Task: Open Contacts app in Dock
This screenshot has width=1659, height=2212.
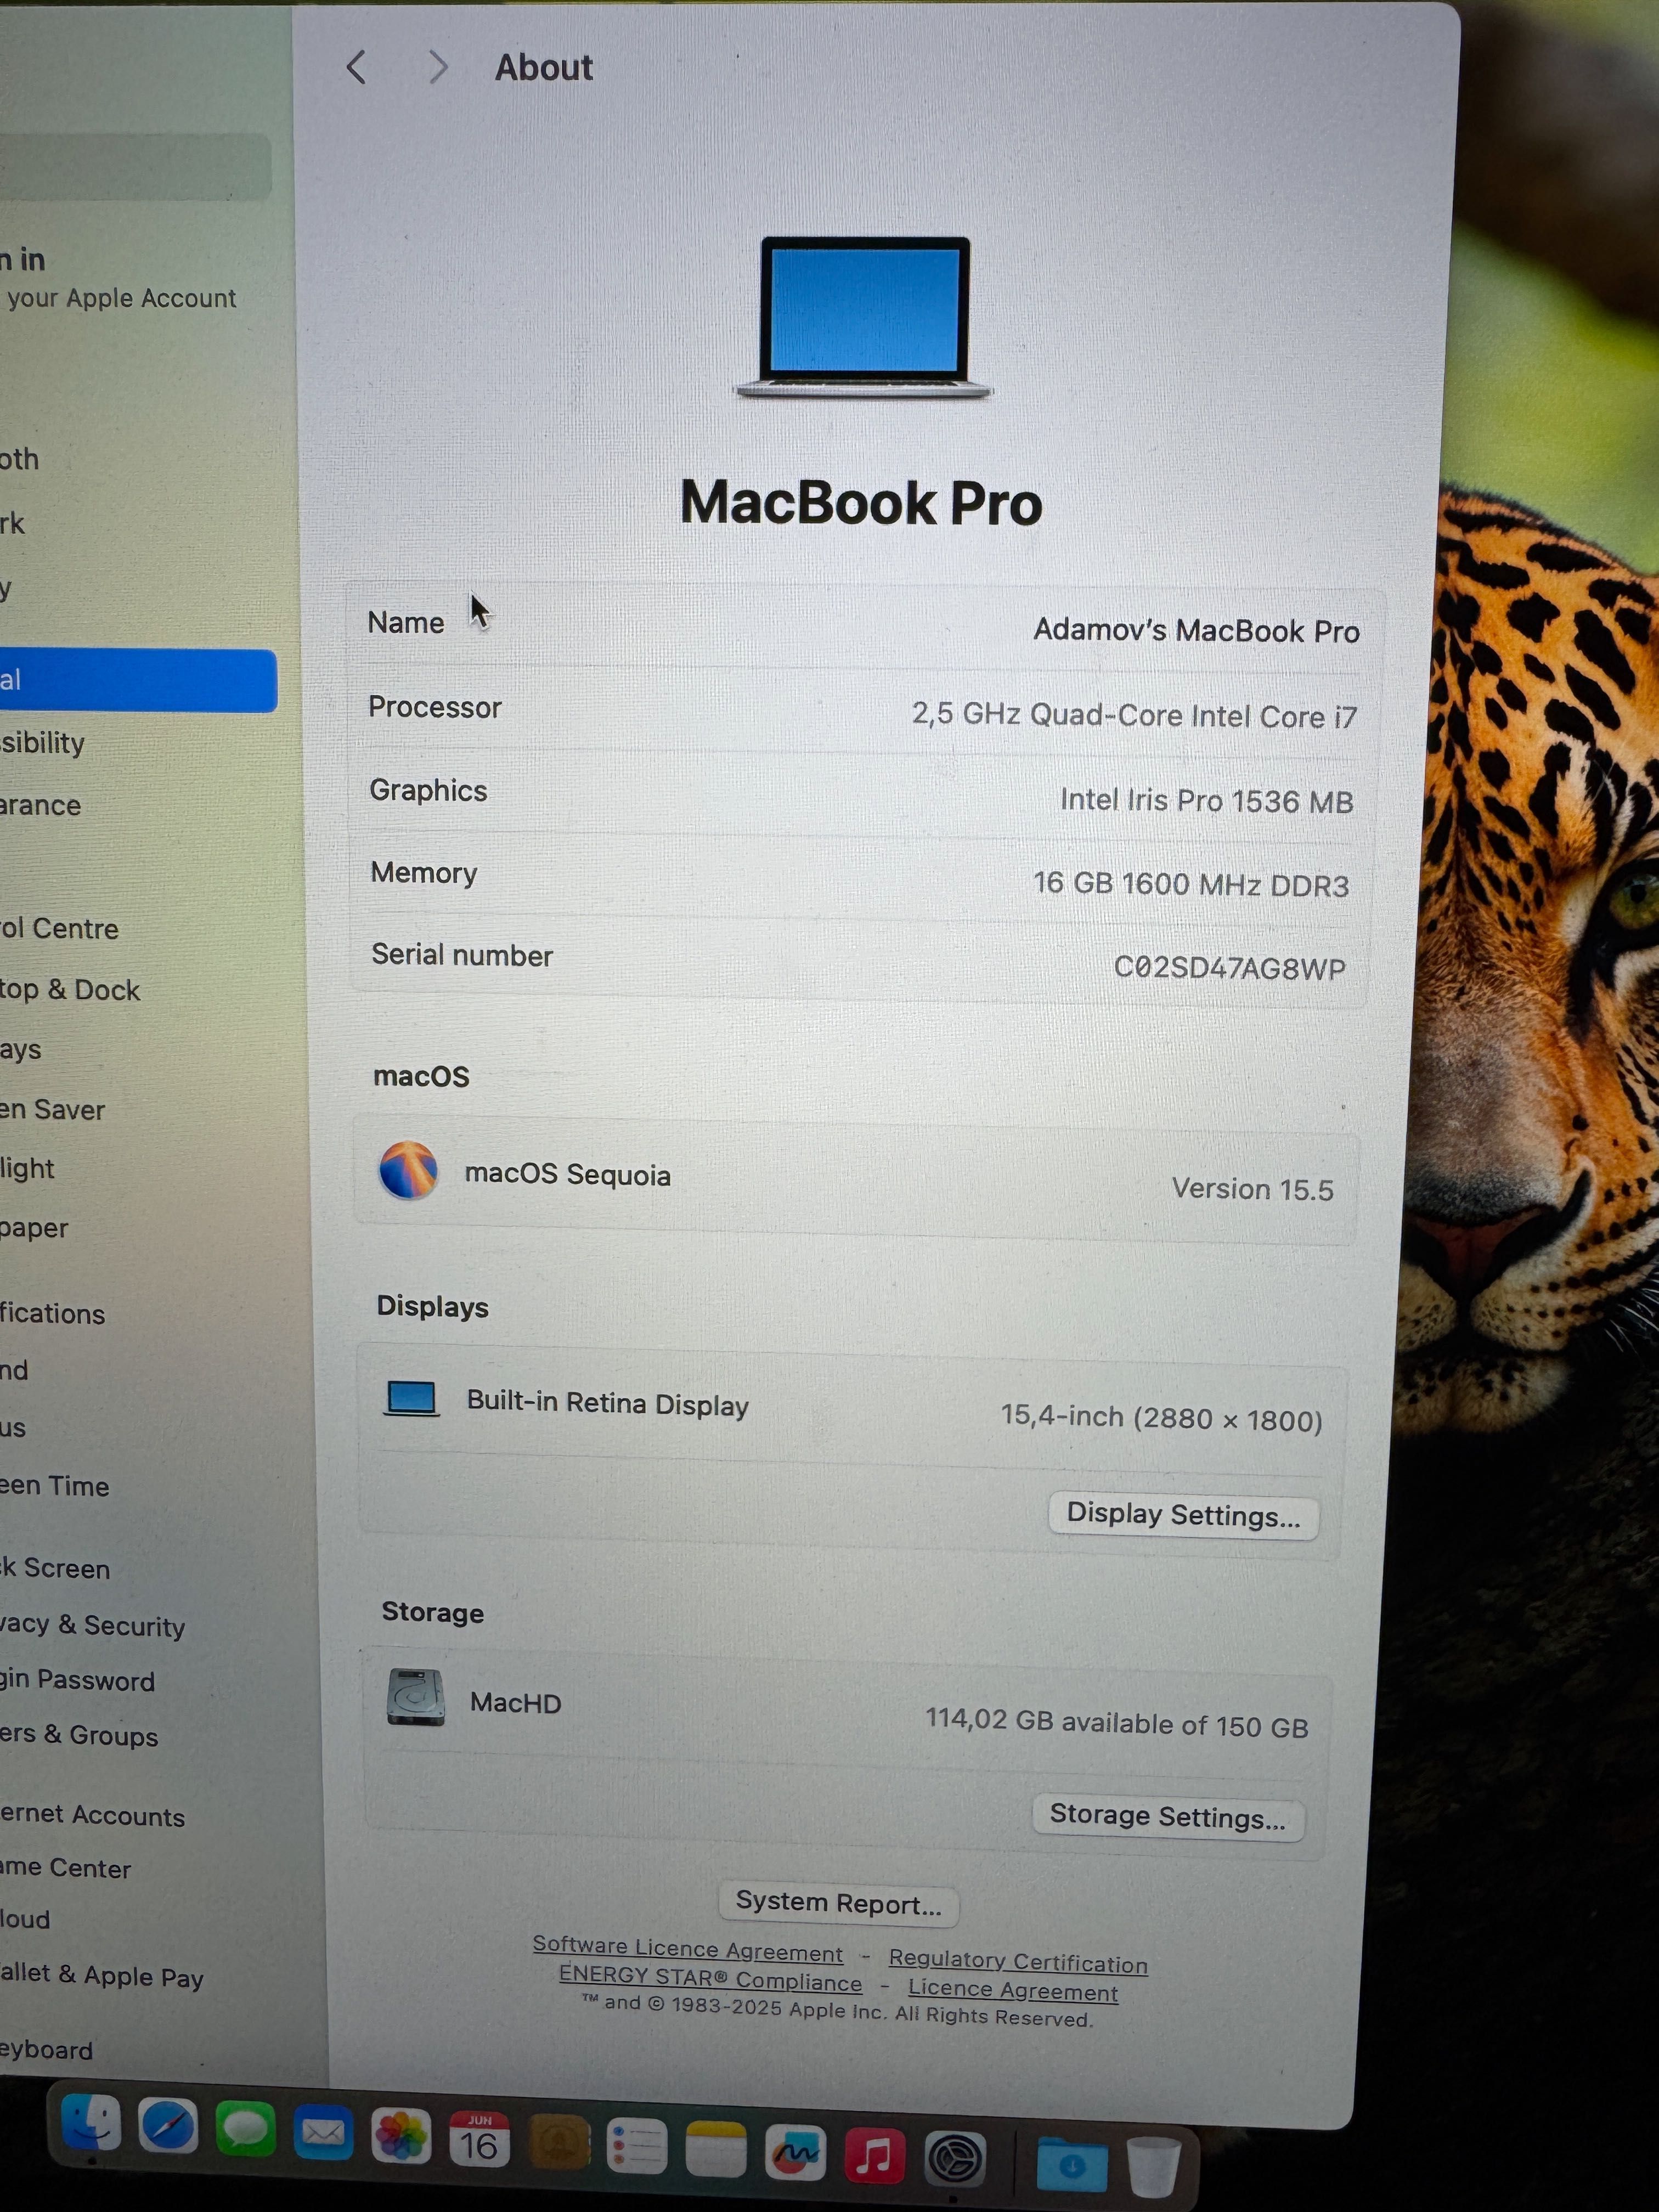Action: click(x=558, y=2144)
